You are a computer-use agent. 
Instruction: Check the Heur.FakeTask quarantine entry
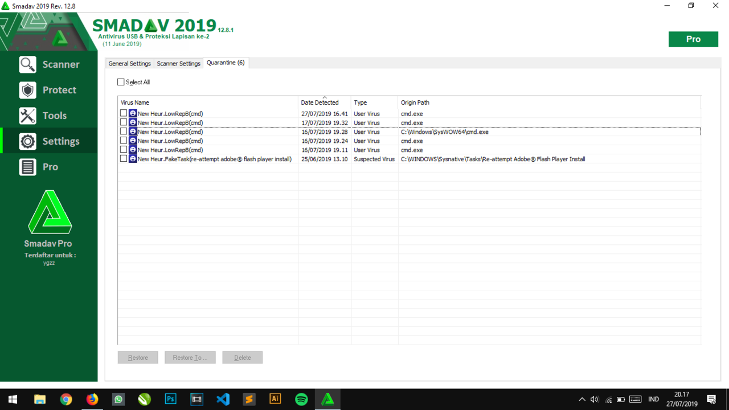click(x=124, y=159)
